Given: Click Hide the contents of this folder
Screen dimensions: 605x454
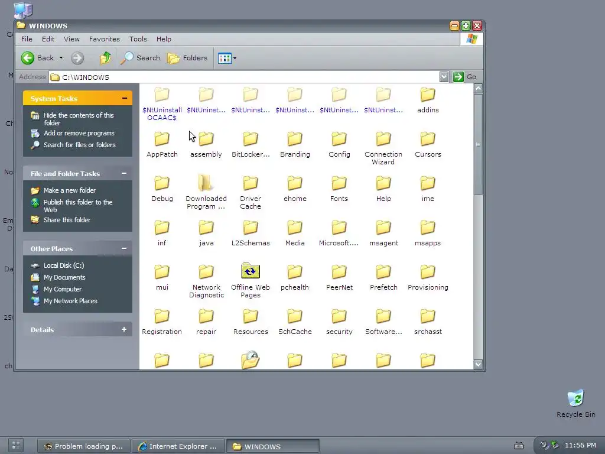Looking at the screenshot, I should (79, 119).
